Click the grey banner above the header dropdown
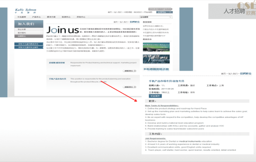The height and width of the screenshot is (162, 256). click(160, 9)
